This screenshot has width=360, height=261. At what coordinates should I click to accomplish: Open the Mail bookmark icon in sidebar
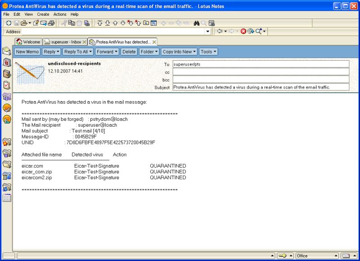click(x=7, y=51)
